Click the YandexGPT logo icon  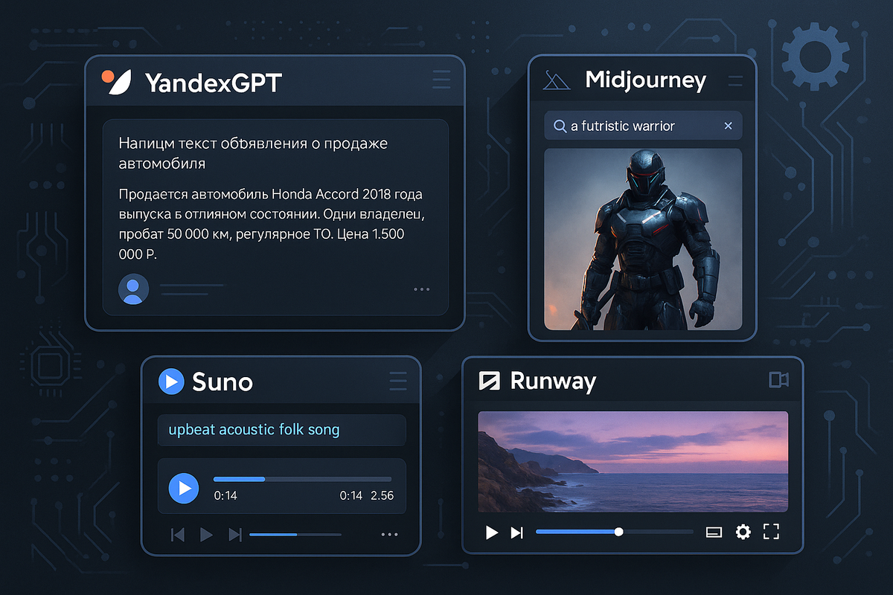tap(117, 81)
